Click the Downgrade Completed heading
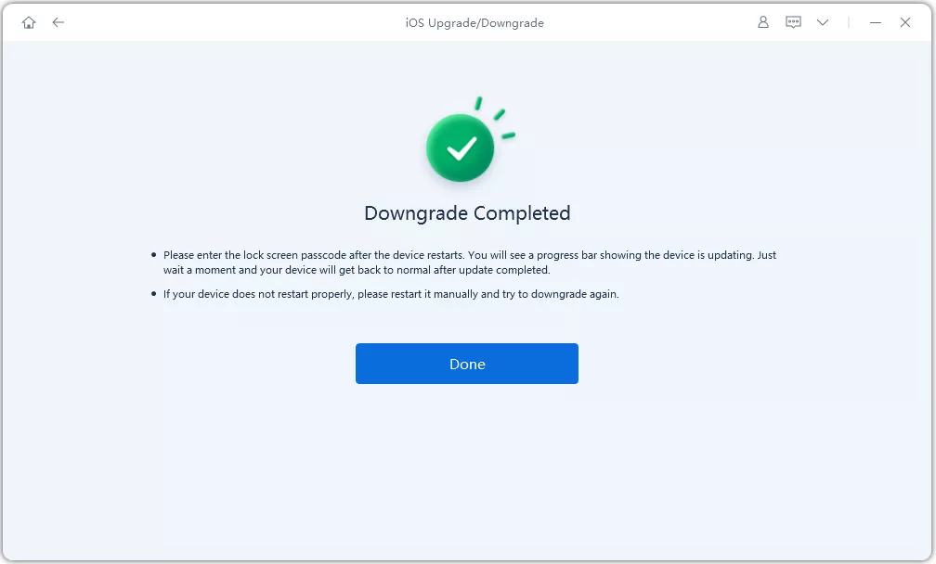Viewport: 936px width, 564px height. pyautogui.click(x=467, y=212)
